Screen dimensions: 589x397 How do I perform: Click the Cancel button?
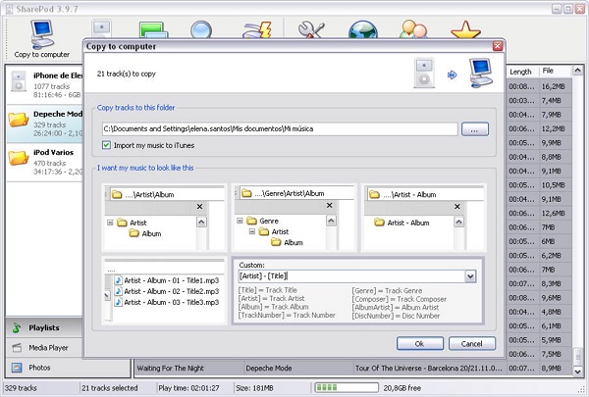pos(472,344)
